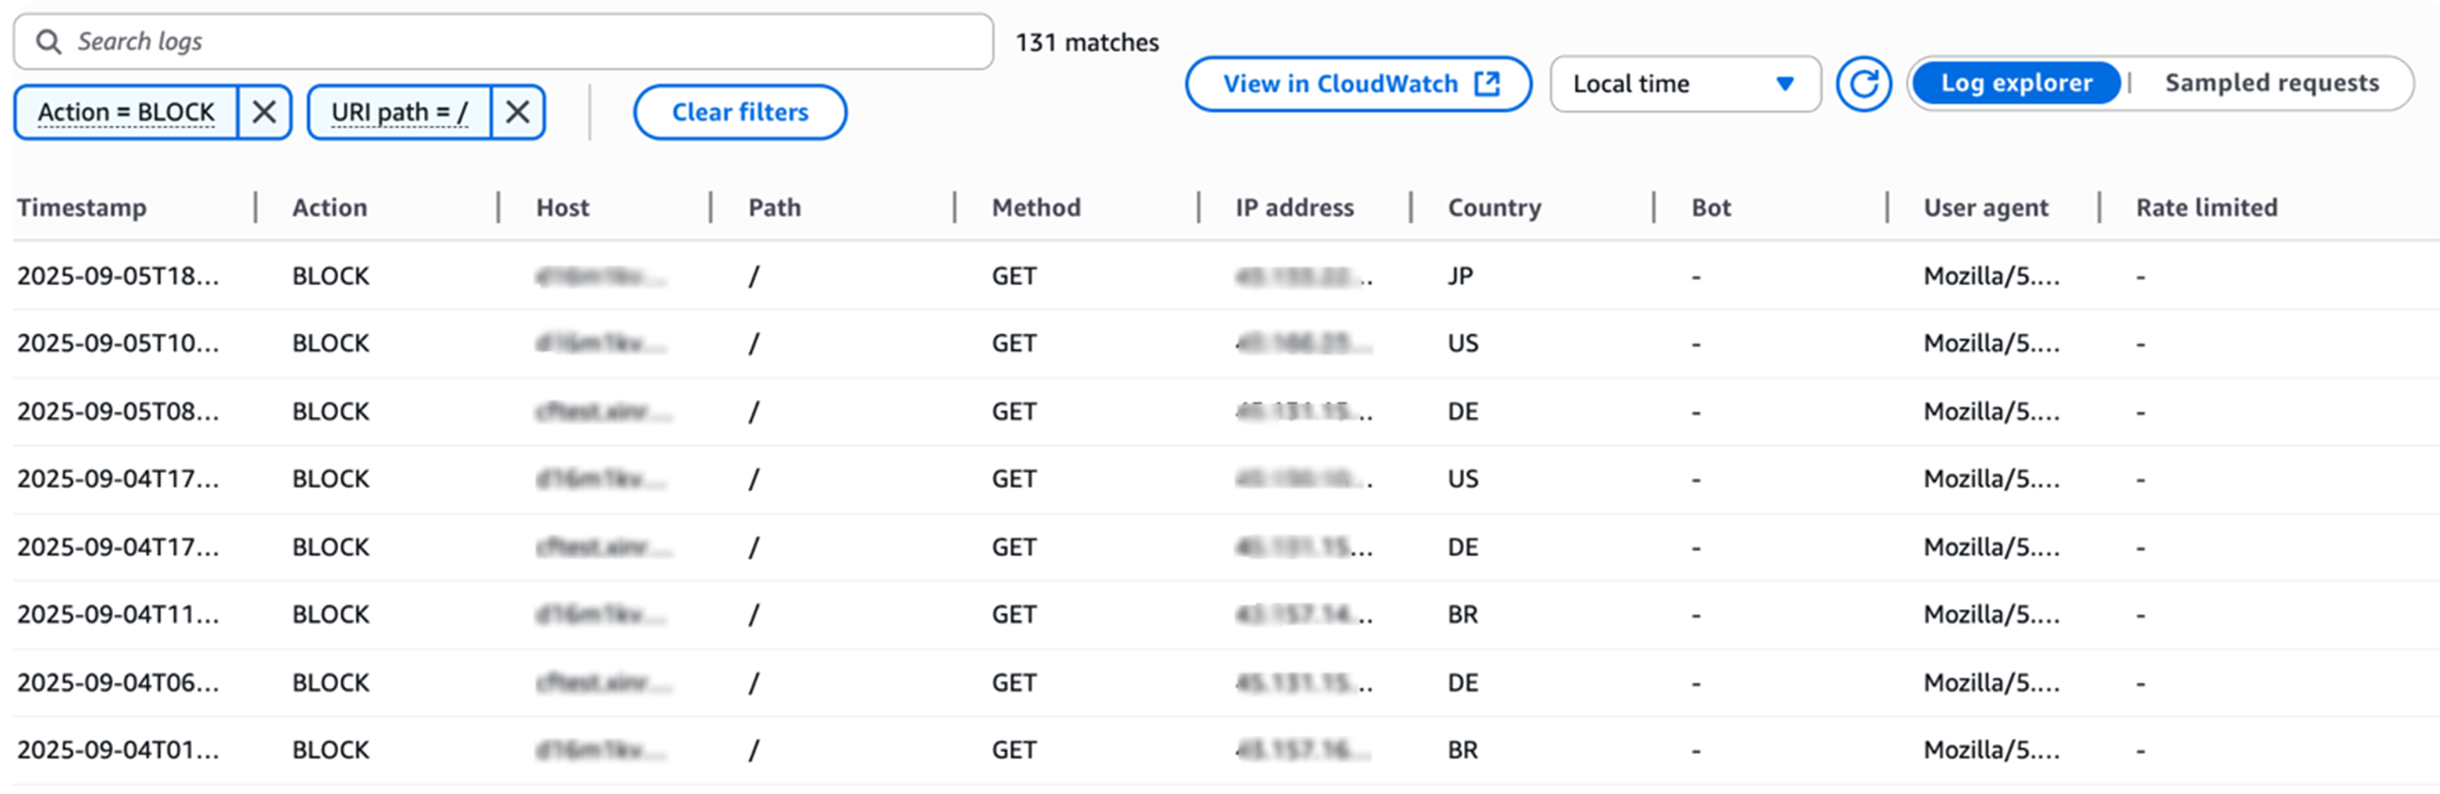The width and height of the screenshot is (2440, 794).
Task: Open the Local time dropdown
Action: (x=1684, y=83)
